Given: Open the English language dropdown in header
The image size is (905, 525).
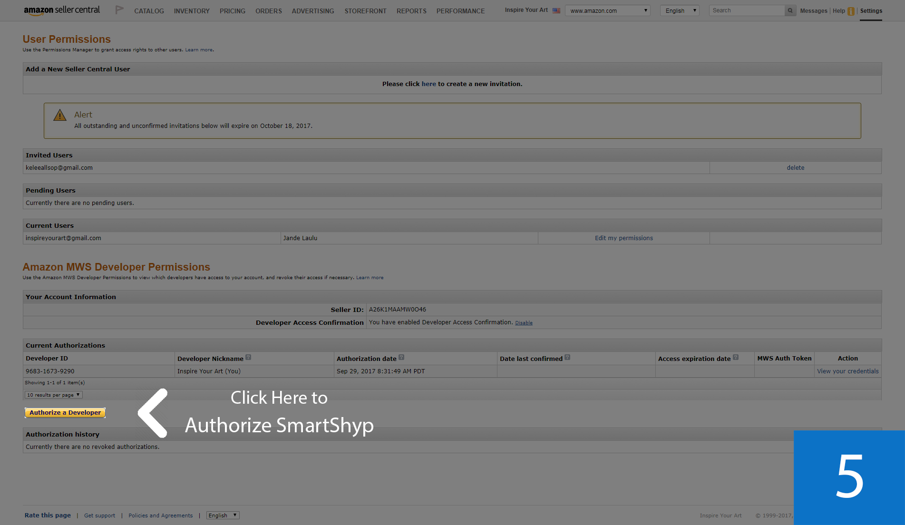Looking at the screenshot, I should click(x=680, y=10).
